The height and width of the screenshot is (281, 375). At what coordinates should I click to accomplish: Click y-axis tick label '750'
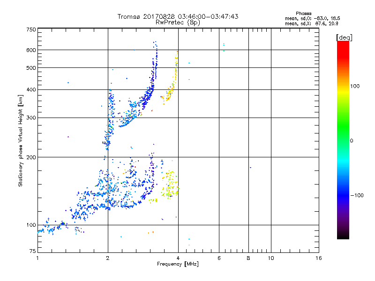[31, 30]
